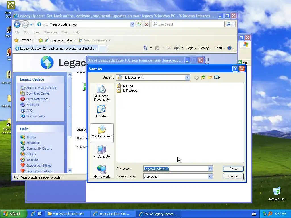Click the Up One Level folder icon
The image size is (291, 218).
pyautogui.click(x=203, y=77)
